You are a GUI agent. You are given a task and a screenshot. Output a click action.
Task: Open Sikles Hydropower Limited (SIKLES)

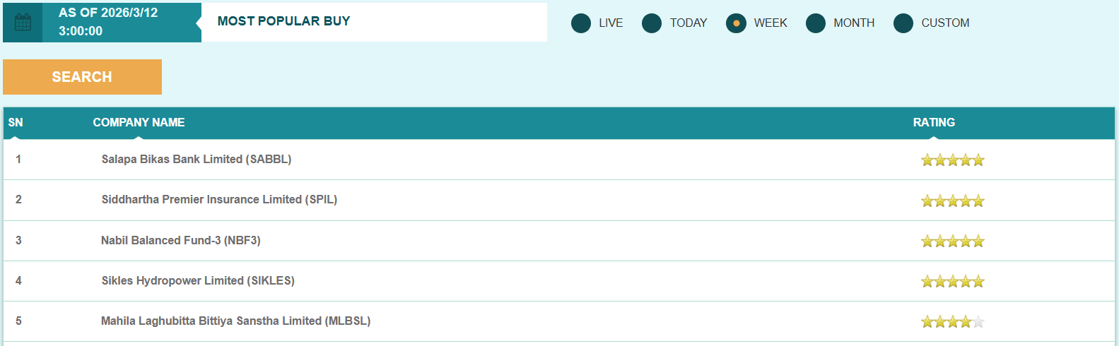click(x=198, y=281)
